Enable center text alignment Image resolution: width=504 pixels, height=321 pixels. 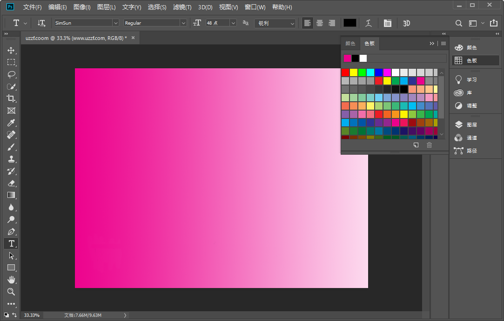(x=320, y=23)
